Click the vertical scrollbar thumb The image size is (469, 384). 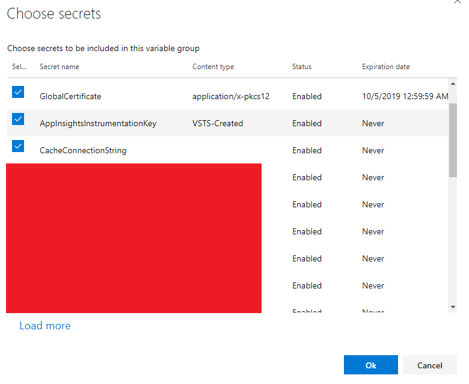(453, 140)
